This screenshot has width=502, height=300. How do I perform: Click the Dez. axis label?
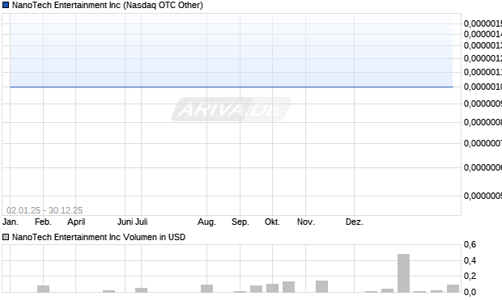pyautogui.click(x=355, y=222)
